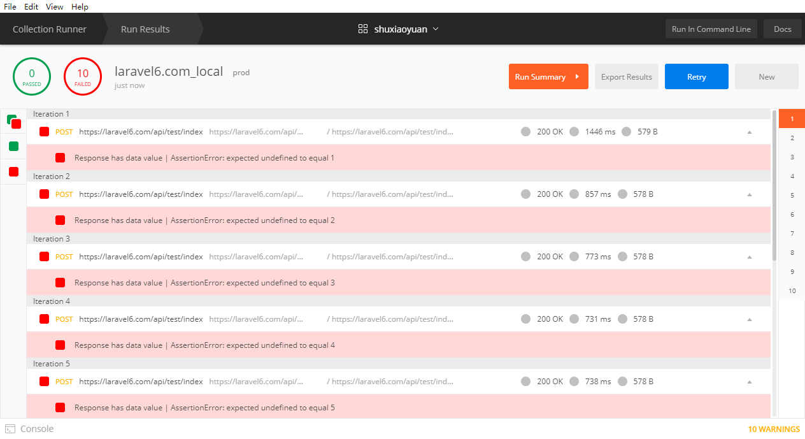
Task: Filter by passed tests green square
Action: click(13, 147)
